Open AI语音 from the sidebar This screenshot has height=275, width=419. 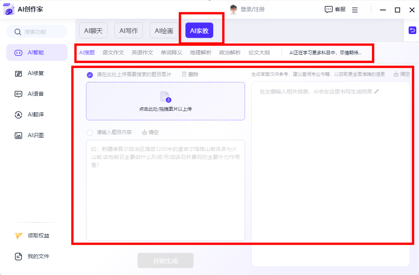coord(18,94)
